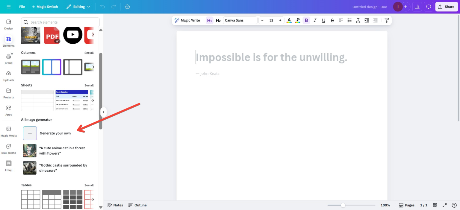Click the Search elements field

click(x=60, y=22)
